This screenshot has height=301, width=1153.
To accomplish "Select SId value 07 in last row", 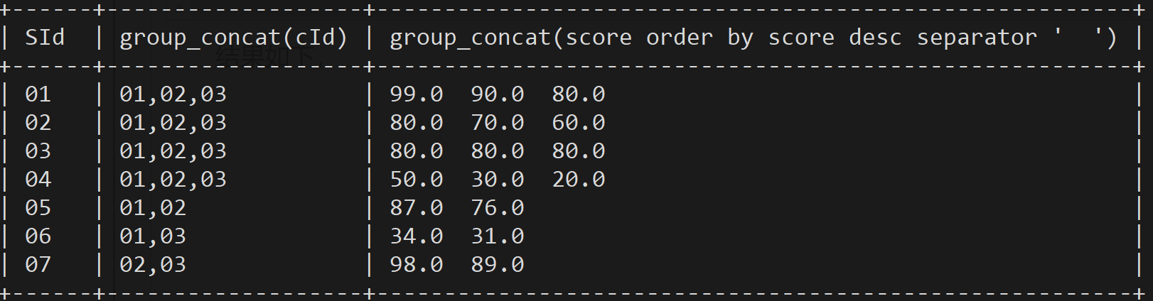I will 38,264.
